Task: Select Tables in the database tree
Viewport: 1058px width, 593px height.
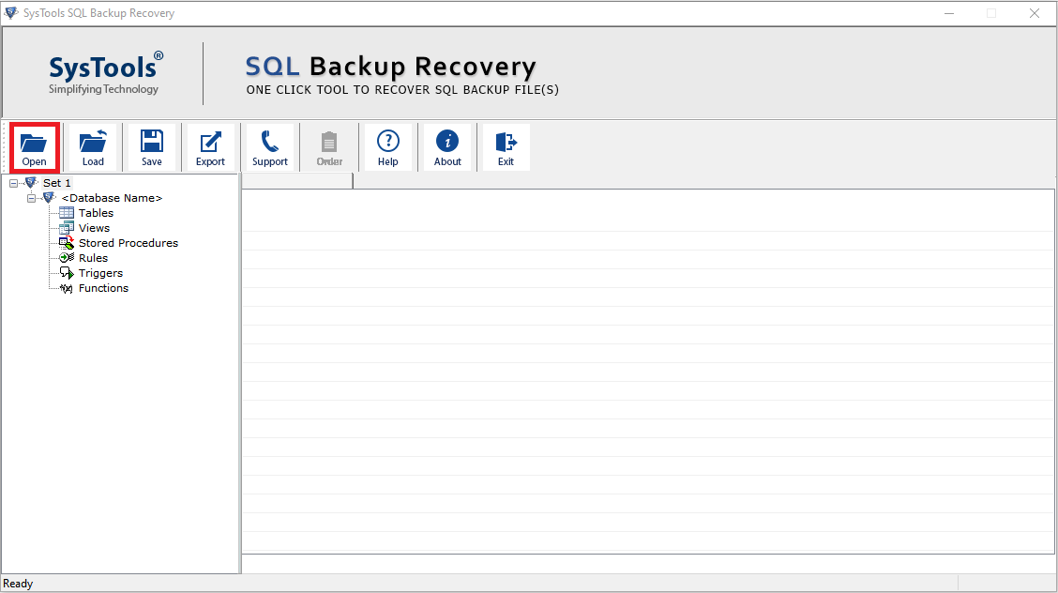Action: pos(96,213)
